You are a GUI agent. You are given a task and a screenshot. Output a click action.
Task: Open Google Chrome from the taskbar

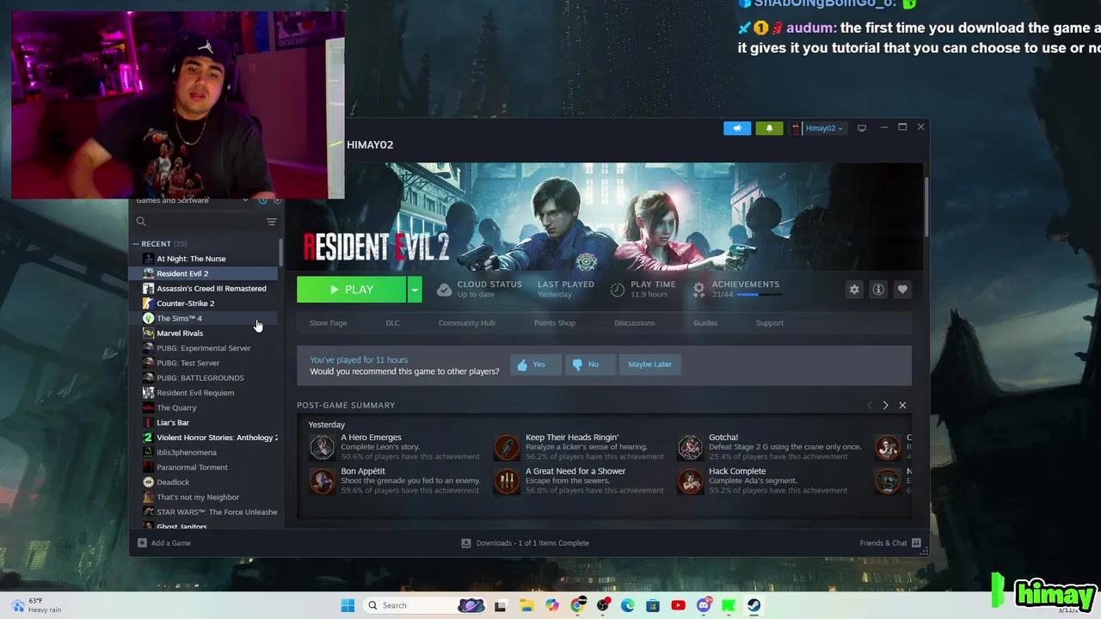pyautogui.click(x=577, y=605)
